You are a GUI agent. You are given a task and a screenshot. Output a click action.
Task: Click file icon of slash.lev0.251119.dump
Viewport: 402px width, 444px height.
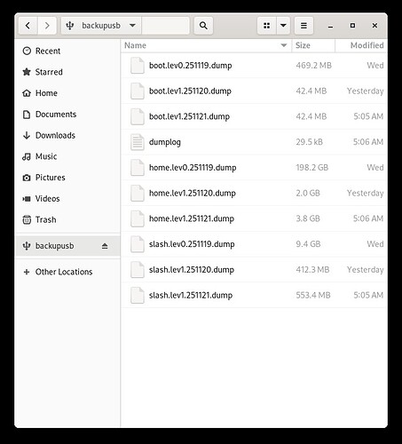tap(138, 244)
